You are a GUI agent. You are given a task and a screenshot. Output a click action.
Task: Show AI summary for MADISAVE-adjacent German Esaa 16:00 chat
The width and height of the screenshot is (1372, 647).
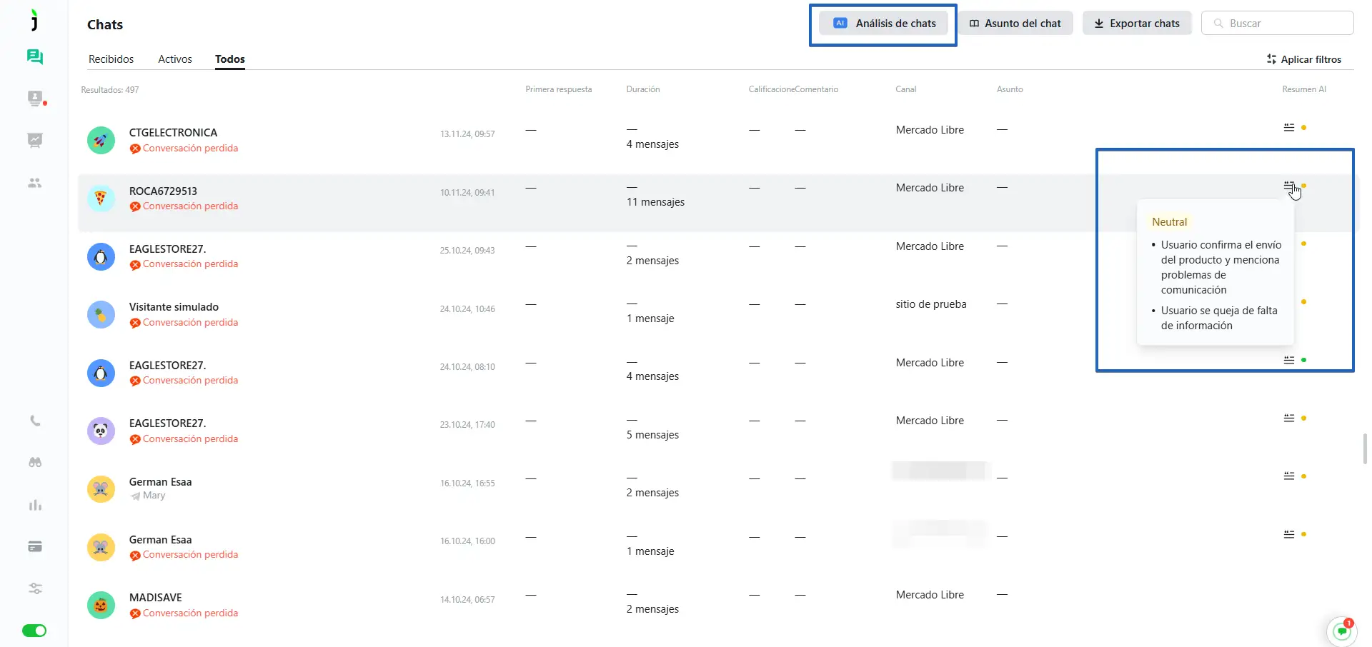[x=1288, y=534]
